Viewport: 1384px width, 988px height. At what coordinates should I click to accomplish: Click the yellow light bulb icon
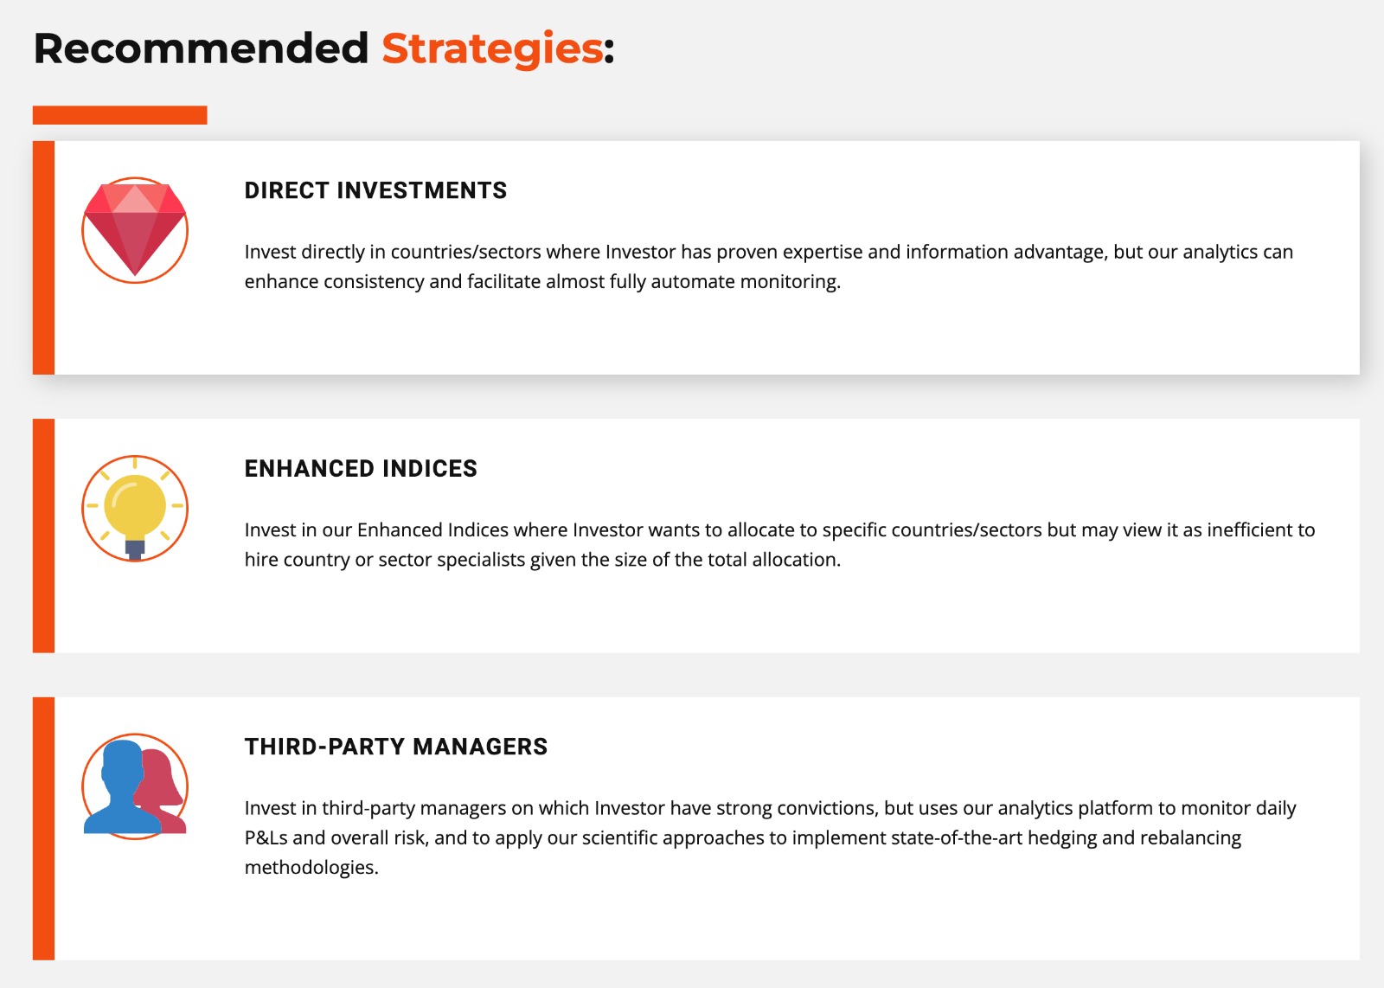[135, 509]
